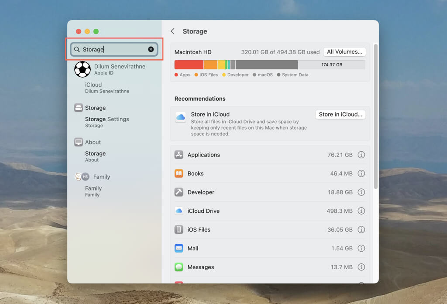Click the orange iOS Files bar segment
This screenshot has height=304, width=447.
211,65
